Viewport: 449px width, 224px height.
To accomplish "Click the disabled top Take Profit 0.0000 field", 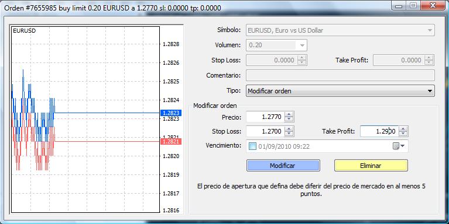I will (x=399, y=60).
